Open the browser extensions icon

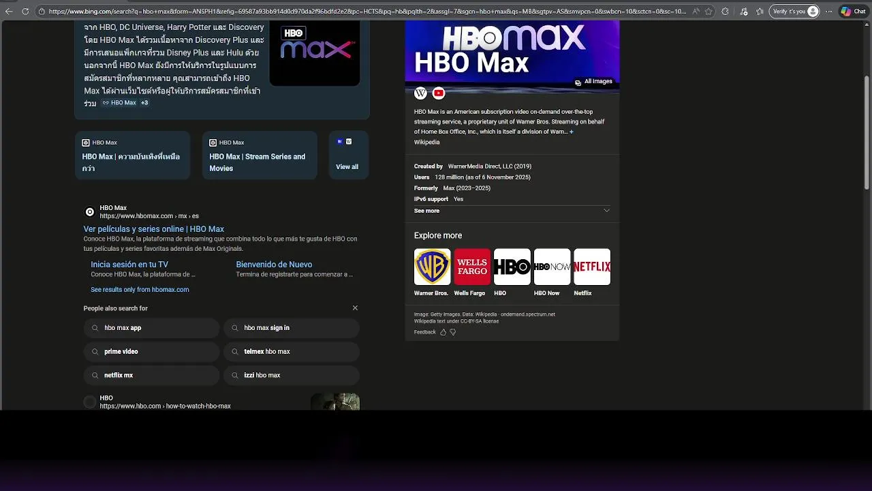coord(725,12)
